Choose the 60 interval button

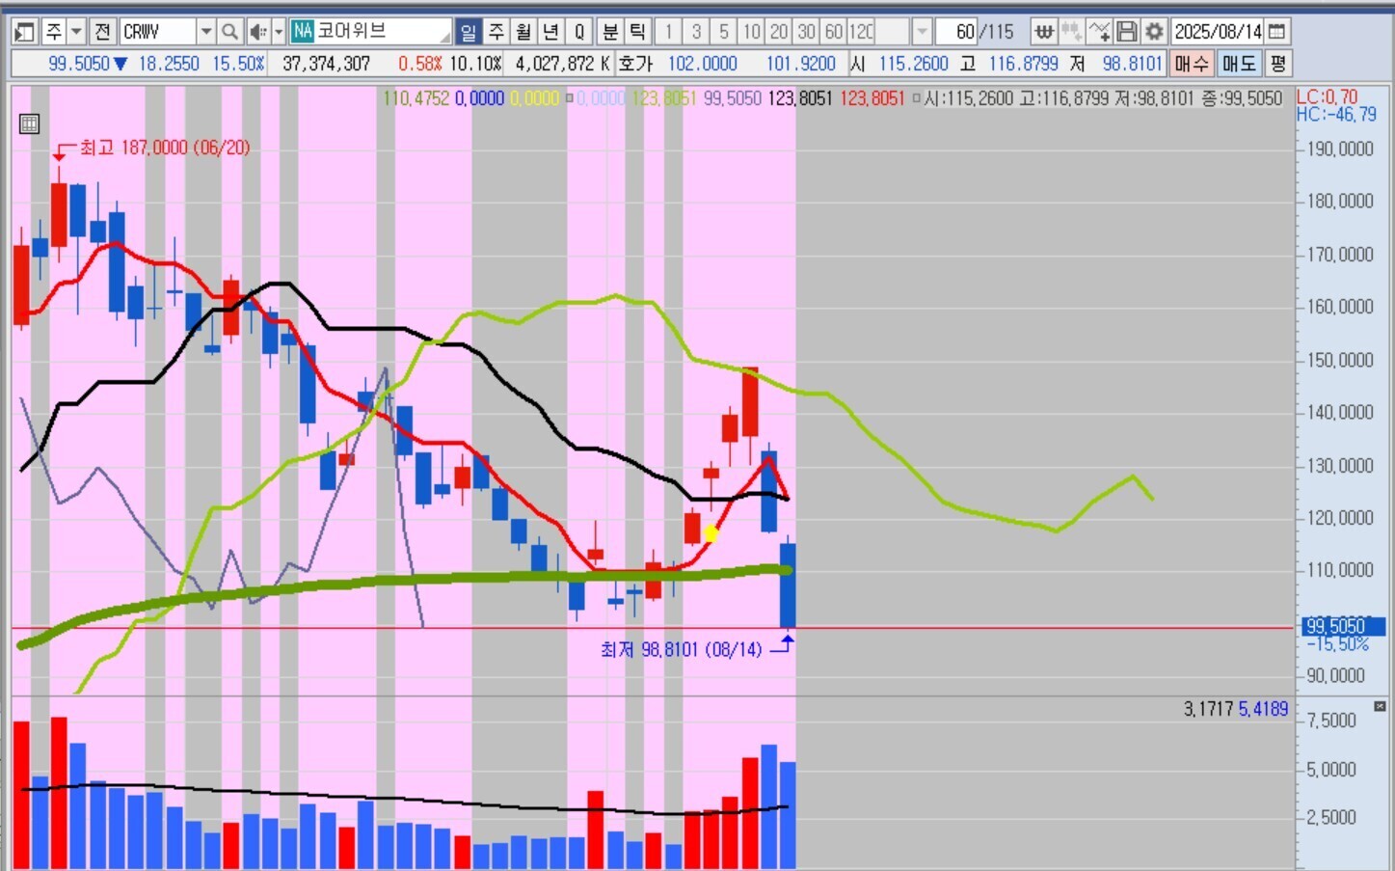[x=834, y=32]
